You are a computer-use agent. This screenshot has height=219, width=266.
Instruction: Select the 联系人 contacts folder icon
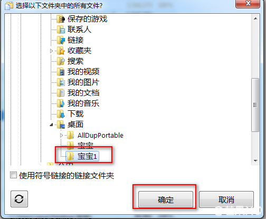point(61,30)
